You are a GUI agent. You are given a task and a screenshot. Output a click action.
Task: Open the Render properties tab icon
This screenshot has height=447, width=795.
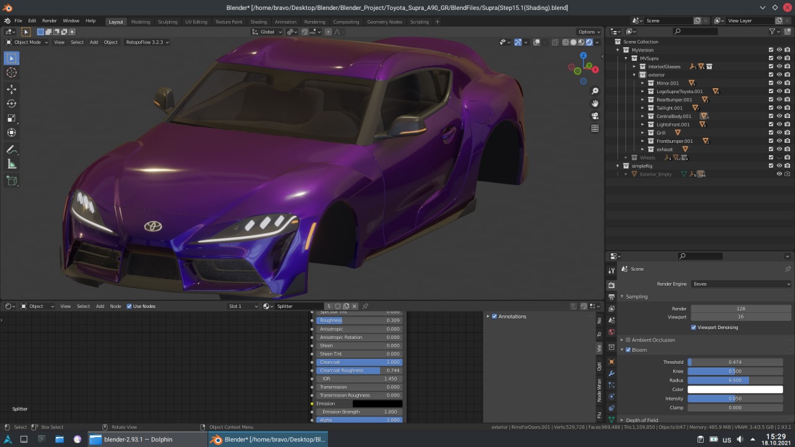[611, 285]
